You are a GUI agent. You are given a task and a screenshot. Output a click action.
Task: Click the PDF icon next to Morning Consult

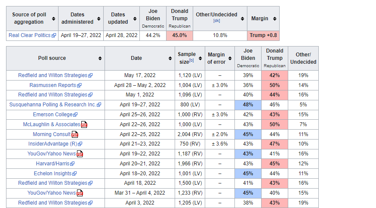tap(74, 134)
